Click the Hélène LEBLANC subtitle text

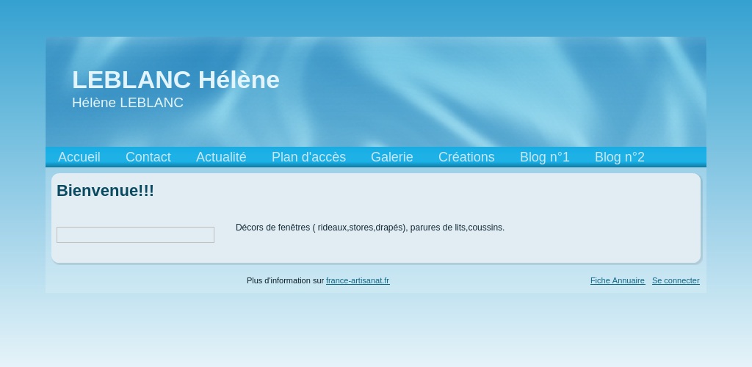coord(128,103)
